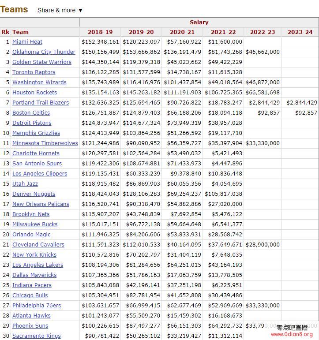Screen dimensions: 319x340
Task: Open the Boston Celtics link
Action: click(31, 113)
